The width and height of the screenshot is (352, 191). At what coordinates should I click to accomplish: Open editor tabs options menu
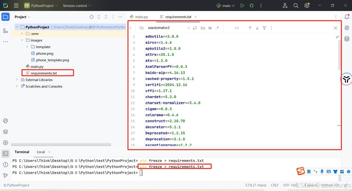(336, 17)
